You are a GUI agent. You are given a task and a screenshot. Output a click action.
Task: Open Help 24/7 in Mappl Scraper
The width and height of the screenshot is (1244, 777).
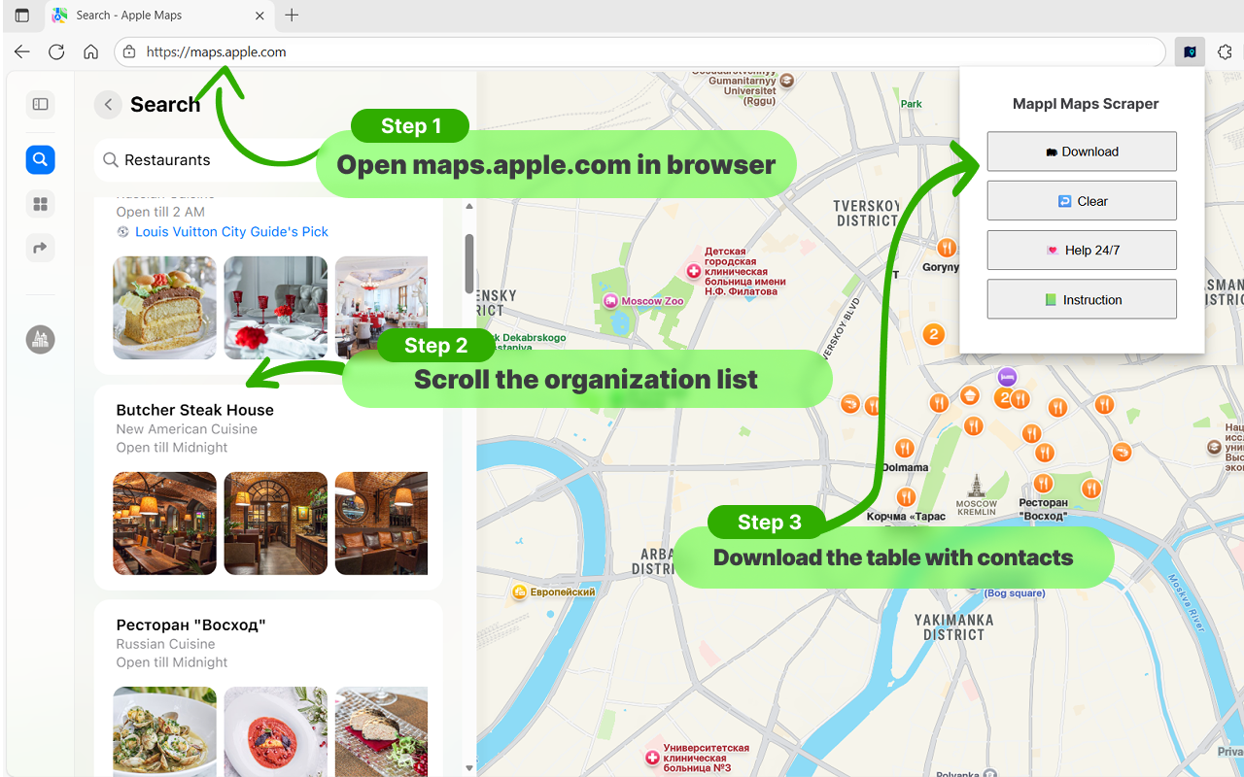click(x=1082, y=251)
